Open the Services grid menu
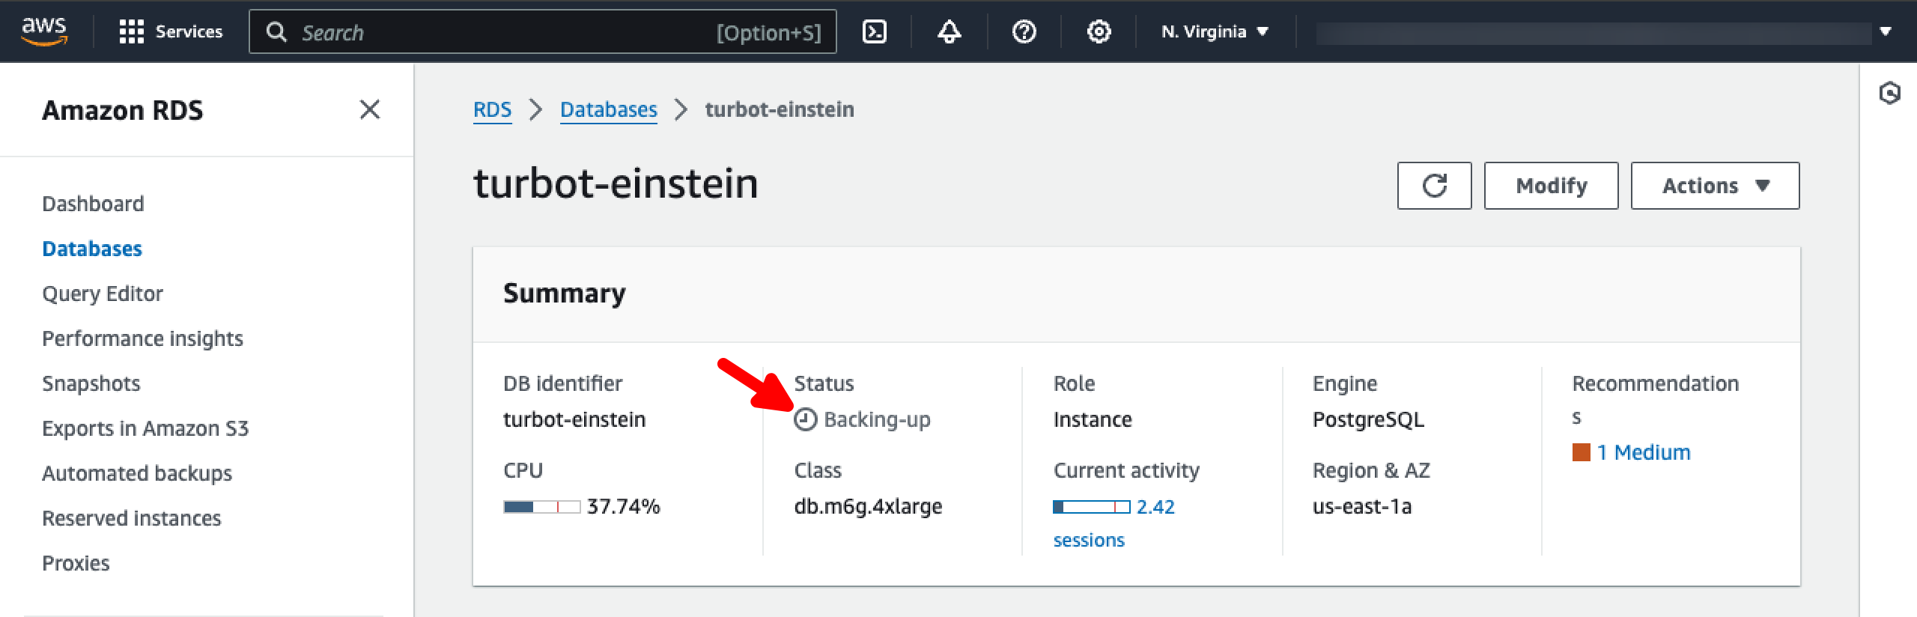The width and height of the screenshot is (1917, 617). pyautogui.click(x=171, y=31)
